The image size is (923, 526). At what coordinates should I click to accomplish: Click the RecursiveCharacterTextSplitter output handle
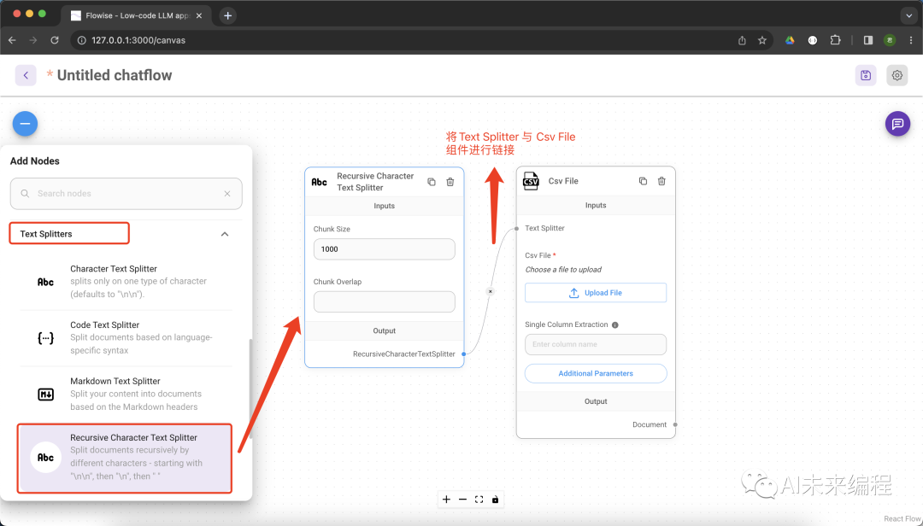[x=464, y=354]
